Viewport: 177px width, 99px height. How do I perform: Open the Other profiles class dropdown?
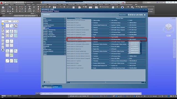coord(92,20)
